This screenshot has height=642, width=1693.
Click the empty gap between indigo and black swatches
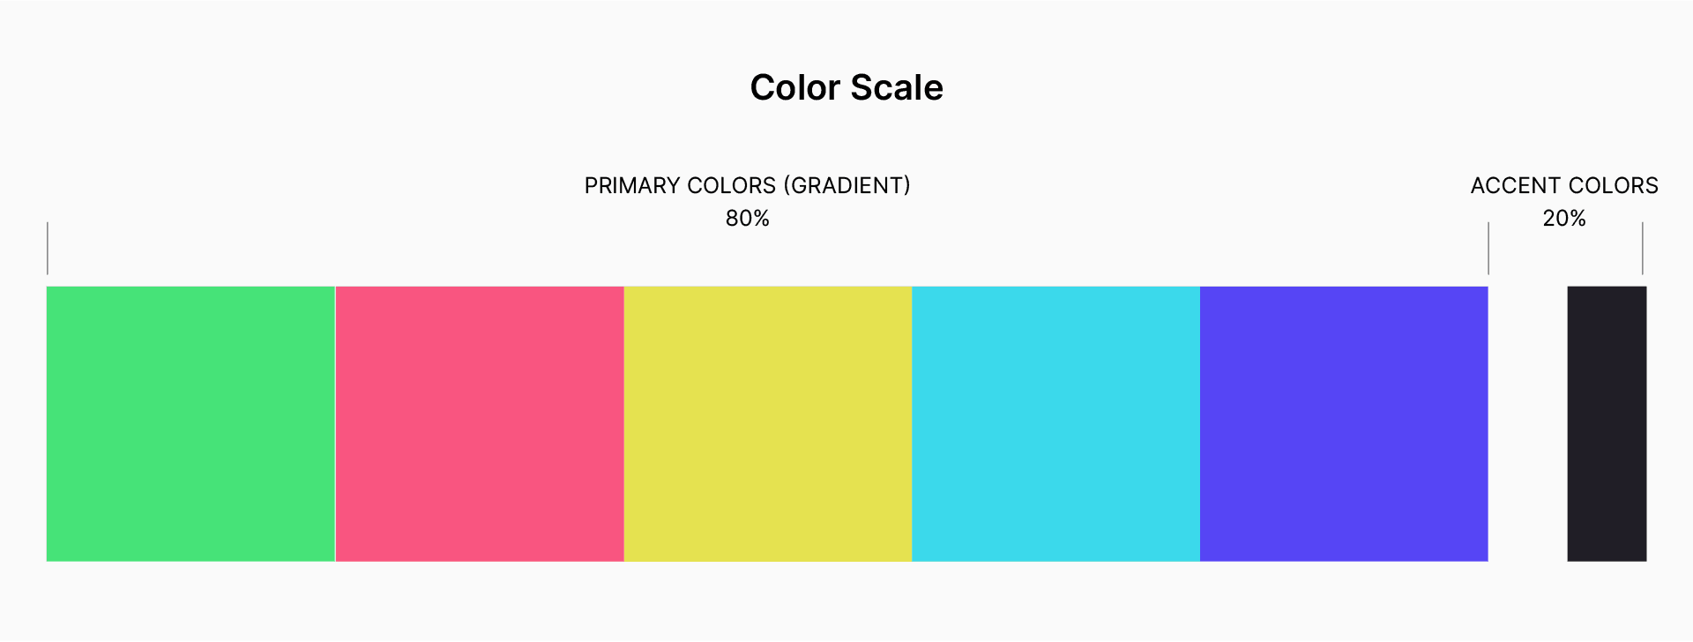point(1527,423)
